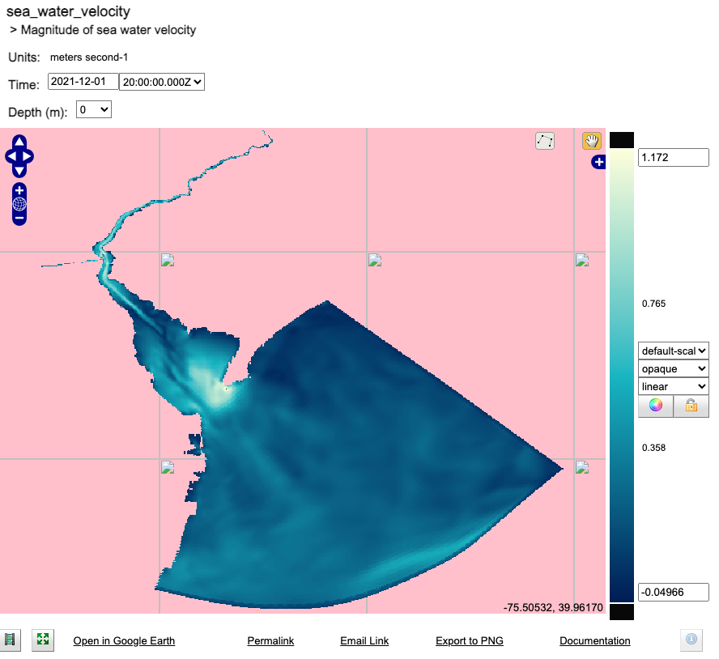Open the opaque transparency dropdown

[673, 368]
